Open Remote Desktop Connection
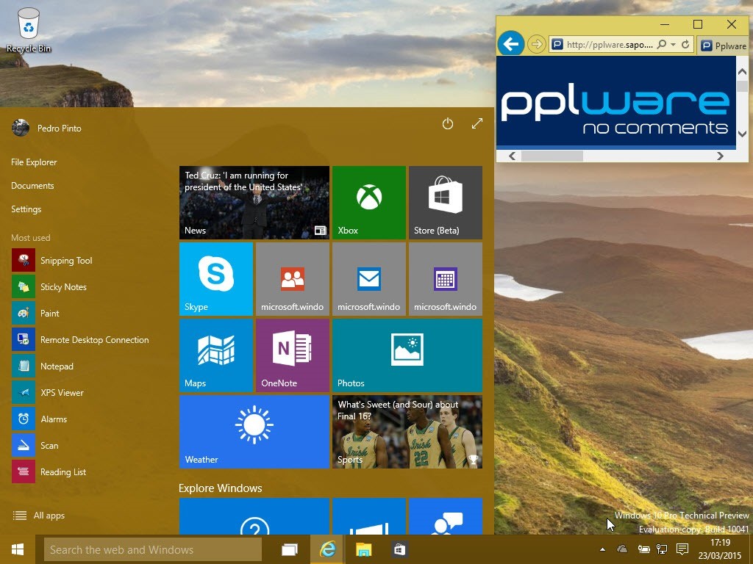This screenshot has width=753, height=564. tap(80, 339)
